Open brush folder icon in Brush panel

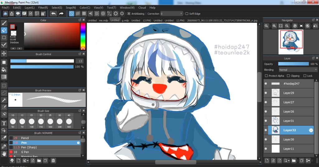click(x=39, y=160)
